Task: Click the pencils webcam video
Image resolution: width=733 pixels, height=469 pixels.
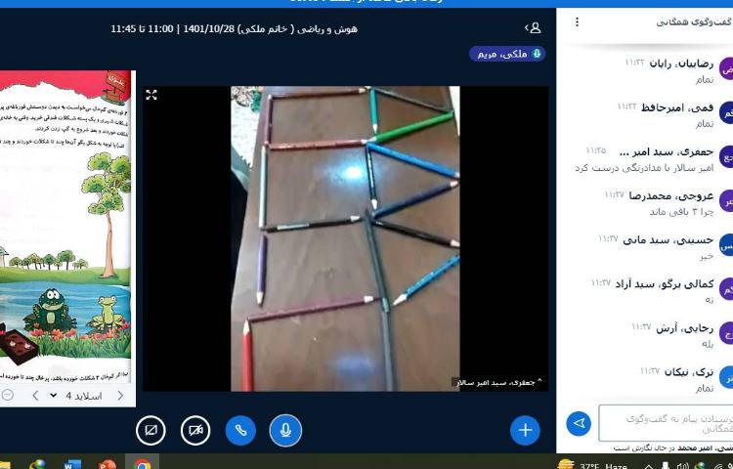Action: [345, 238]
